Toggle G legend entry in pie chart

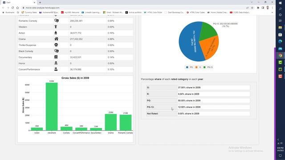coord(198,67)
